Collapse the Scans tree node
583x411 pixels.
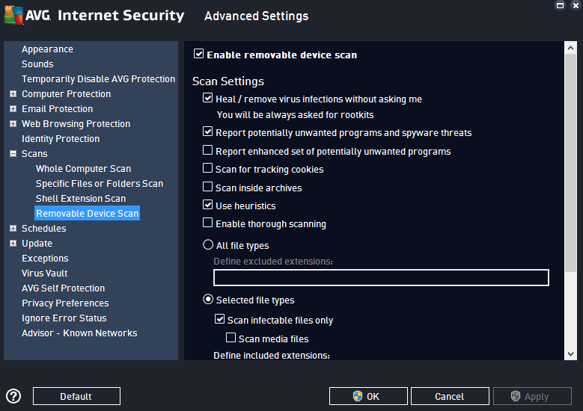[x=13, y=153]
